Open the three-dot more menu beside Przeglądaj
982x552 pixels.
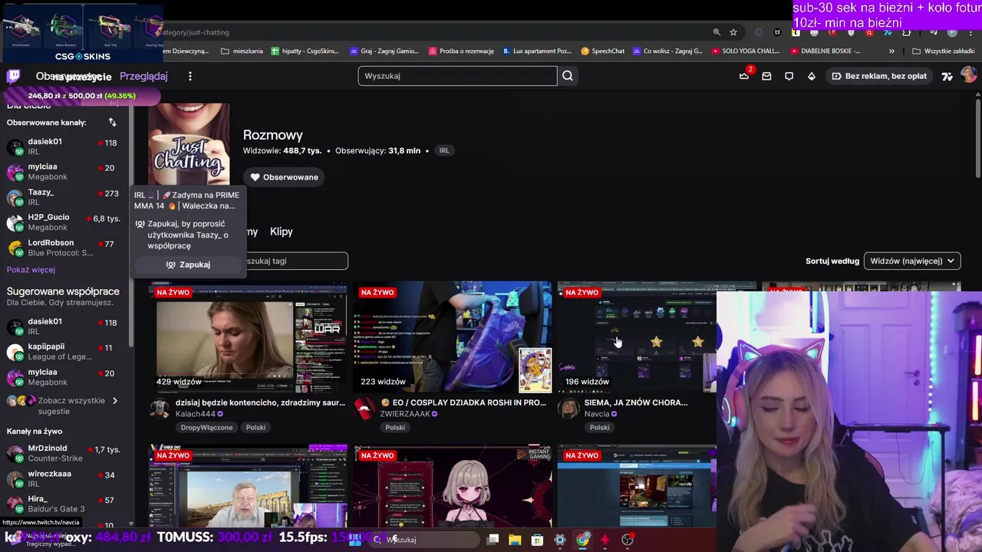190,76
